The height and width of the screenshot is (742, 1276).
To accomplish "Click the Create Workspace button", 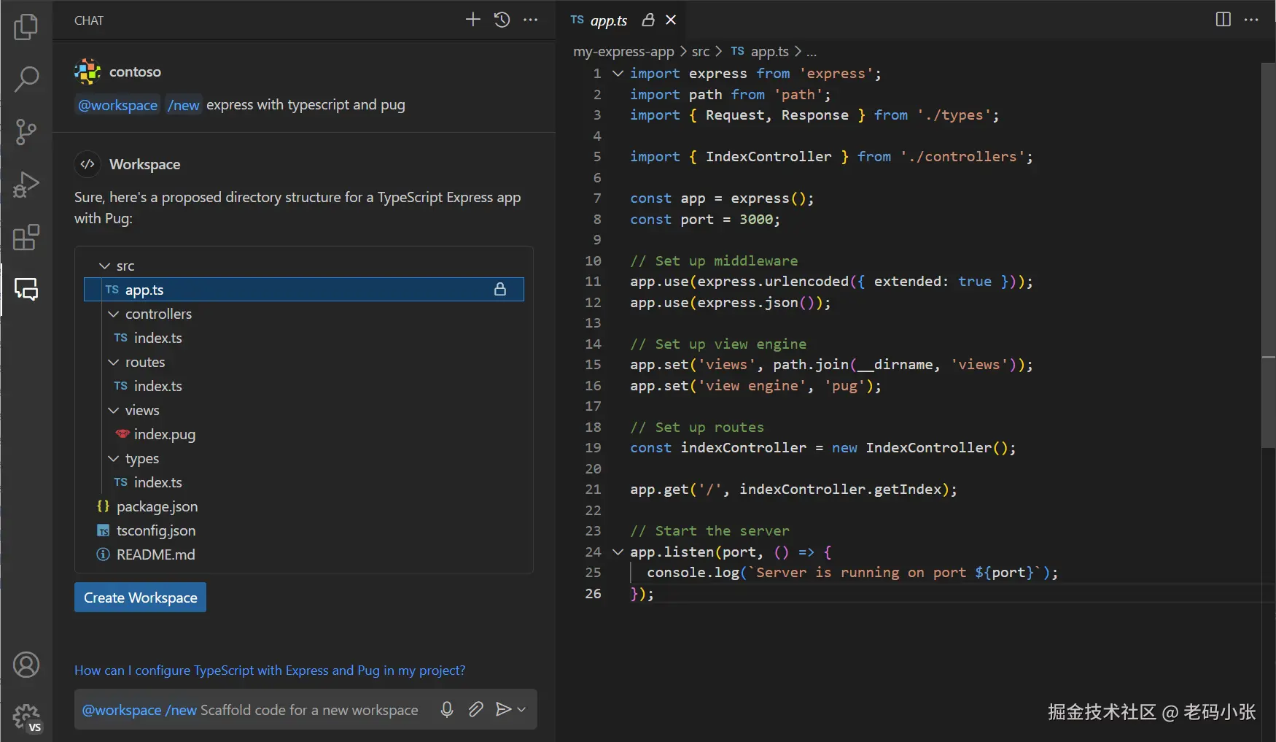I will (140, 598).
